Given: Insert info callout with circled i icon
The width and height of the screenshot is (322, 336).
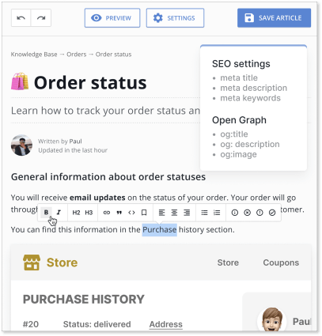Looking at the screenshot, I should 235,213.
